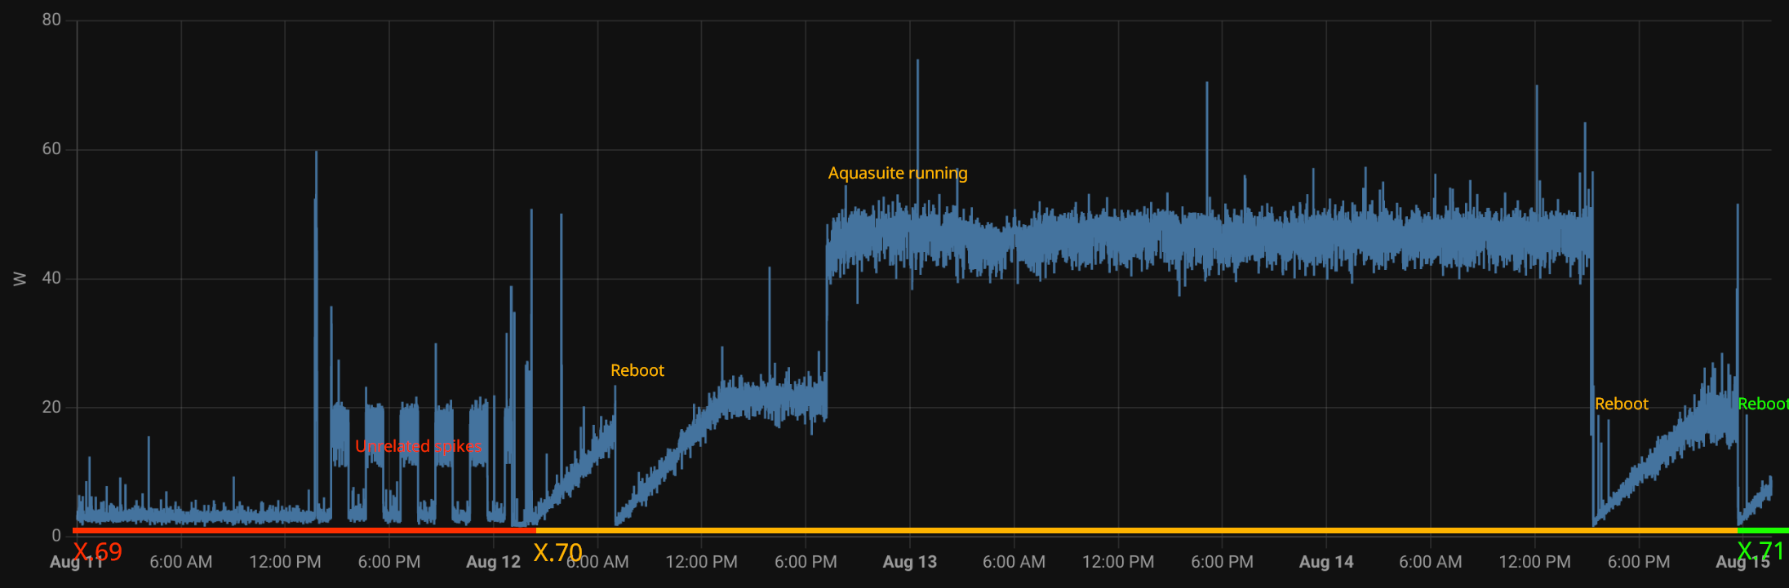Image resolution: width=1789 pixels, height=588 pixels.
Task: Click the "Aquasuite running" annotation
Action: pos(897,173)
